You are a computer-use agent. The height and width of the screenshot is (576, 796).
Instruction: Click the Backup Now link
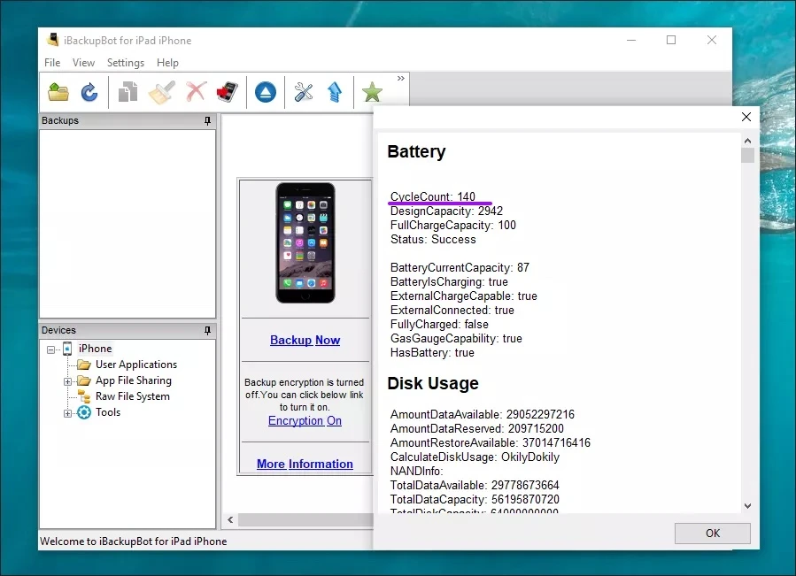305,340
